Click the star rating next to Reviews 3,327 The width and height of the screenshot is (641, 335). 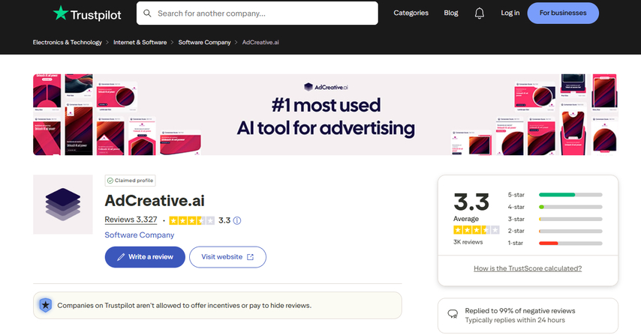(191, 221)
